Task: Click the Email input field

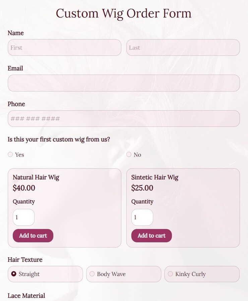Action: [x=124, y=83]
